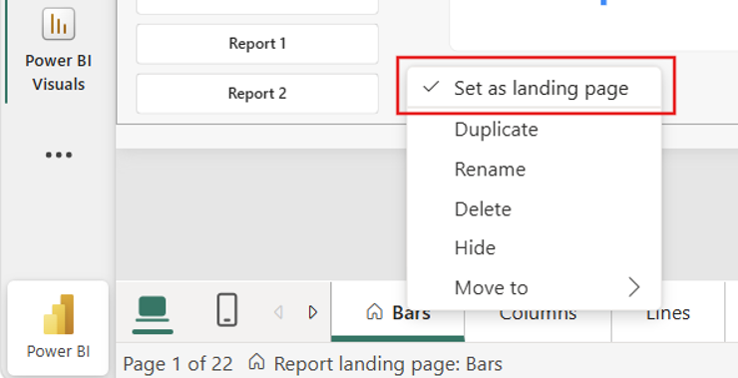
Task: Click Report landing page: Bars text
Action: [x=388, y=364]
